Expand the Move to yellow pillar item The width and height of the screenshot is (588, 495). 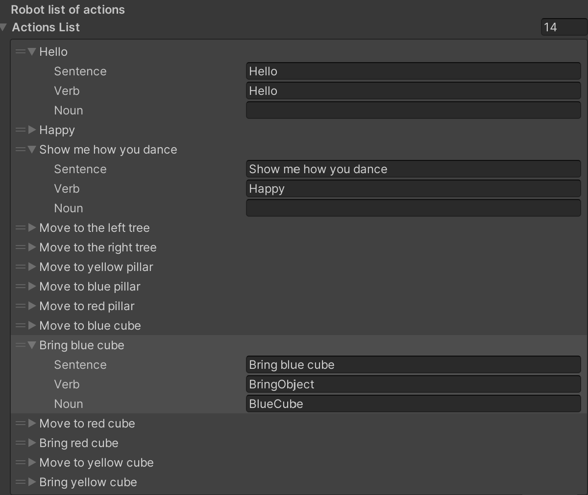tap(32, 267)
